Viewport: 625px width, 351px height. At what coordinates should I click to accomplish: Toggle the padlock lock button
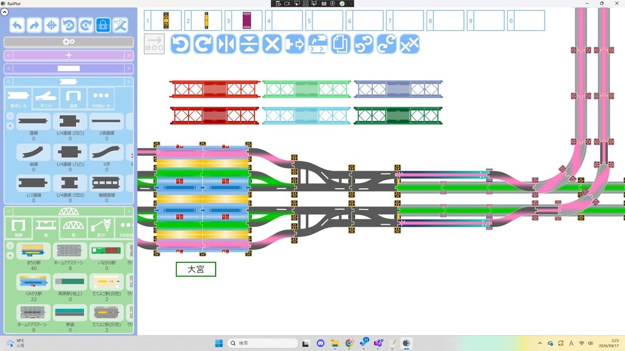tap(103, 25)
